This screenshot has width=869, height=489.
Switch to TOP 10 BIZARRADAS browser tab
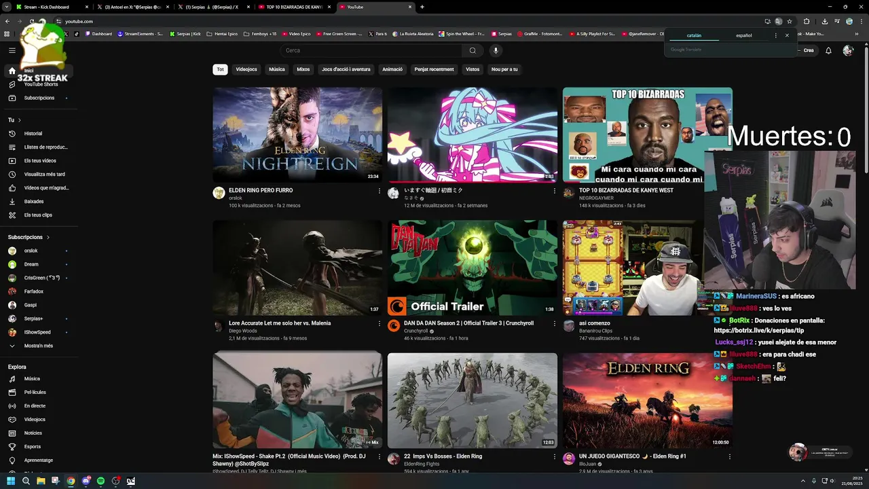[296, 7]
